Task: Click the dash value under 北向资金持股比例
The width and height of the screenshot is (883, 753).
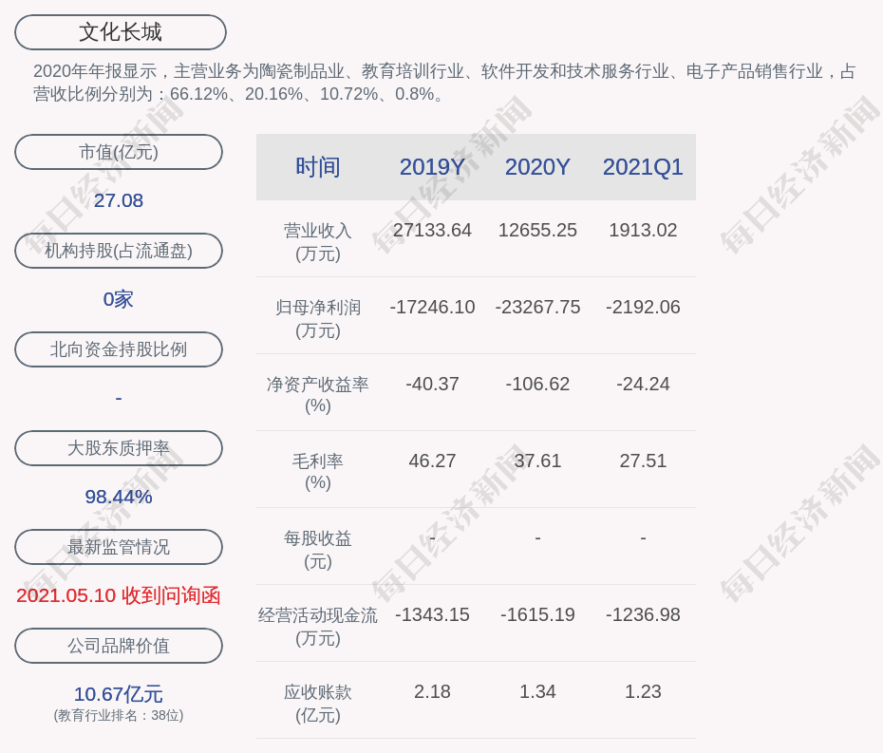Action: (119, 398)
